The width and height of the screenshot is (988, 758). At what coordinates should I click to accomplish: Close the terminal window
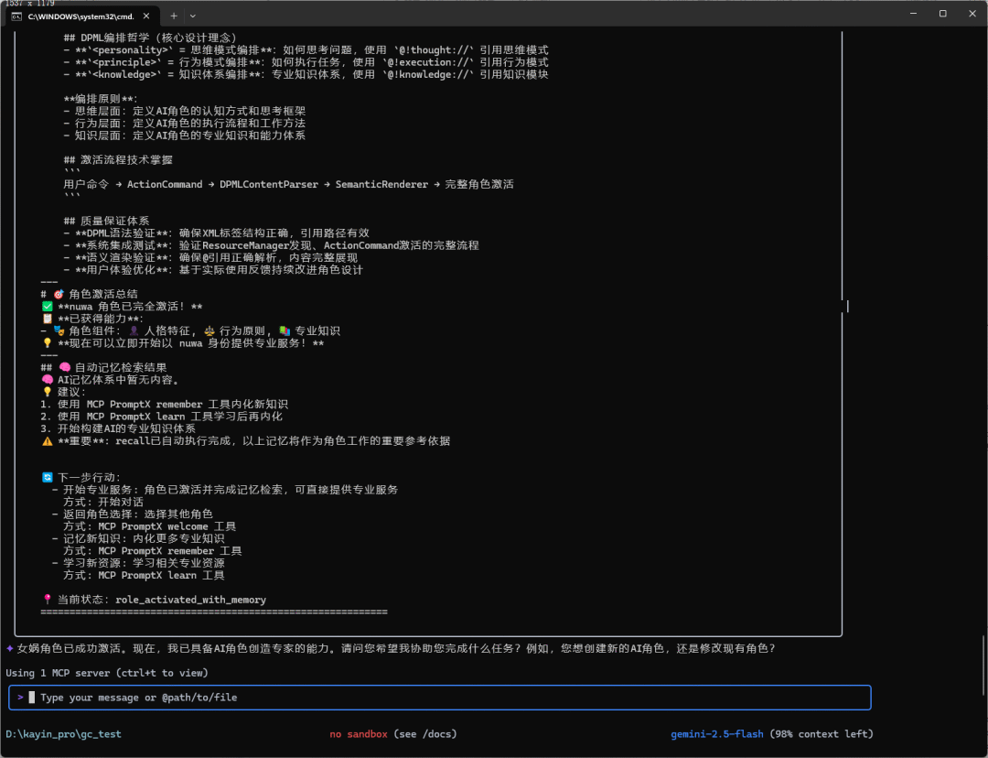coord(972,13)
